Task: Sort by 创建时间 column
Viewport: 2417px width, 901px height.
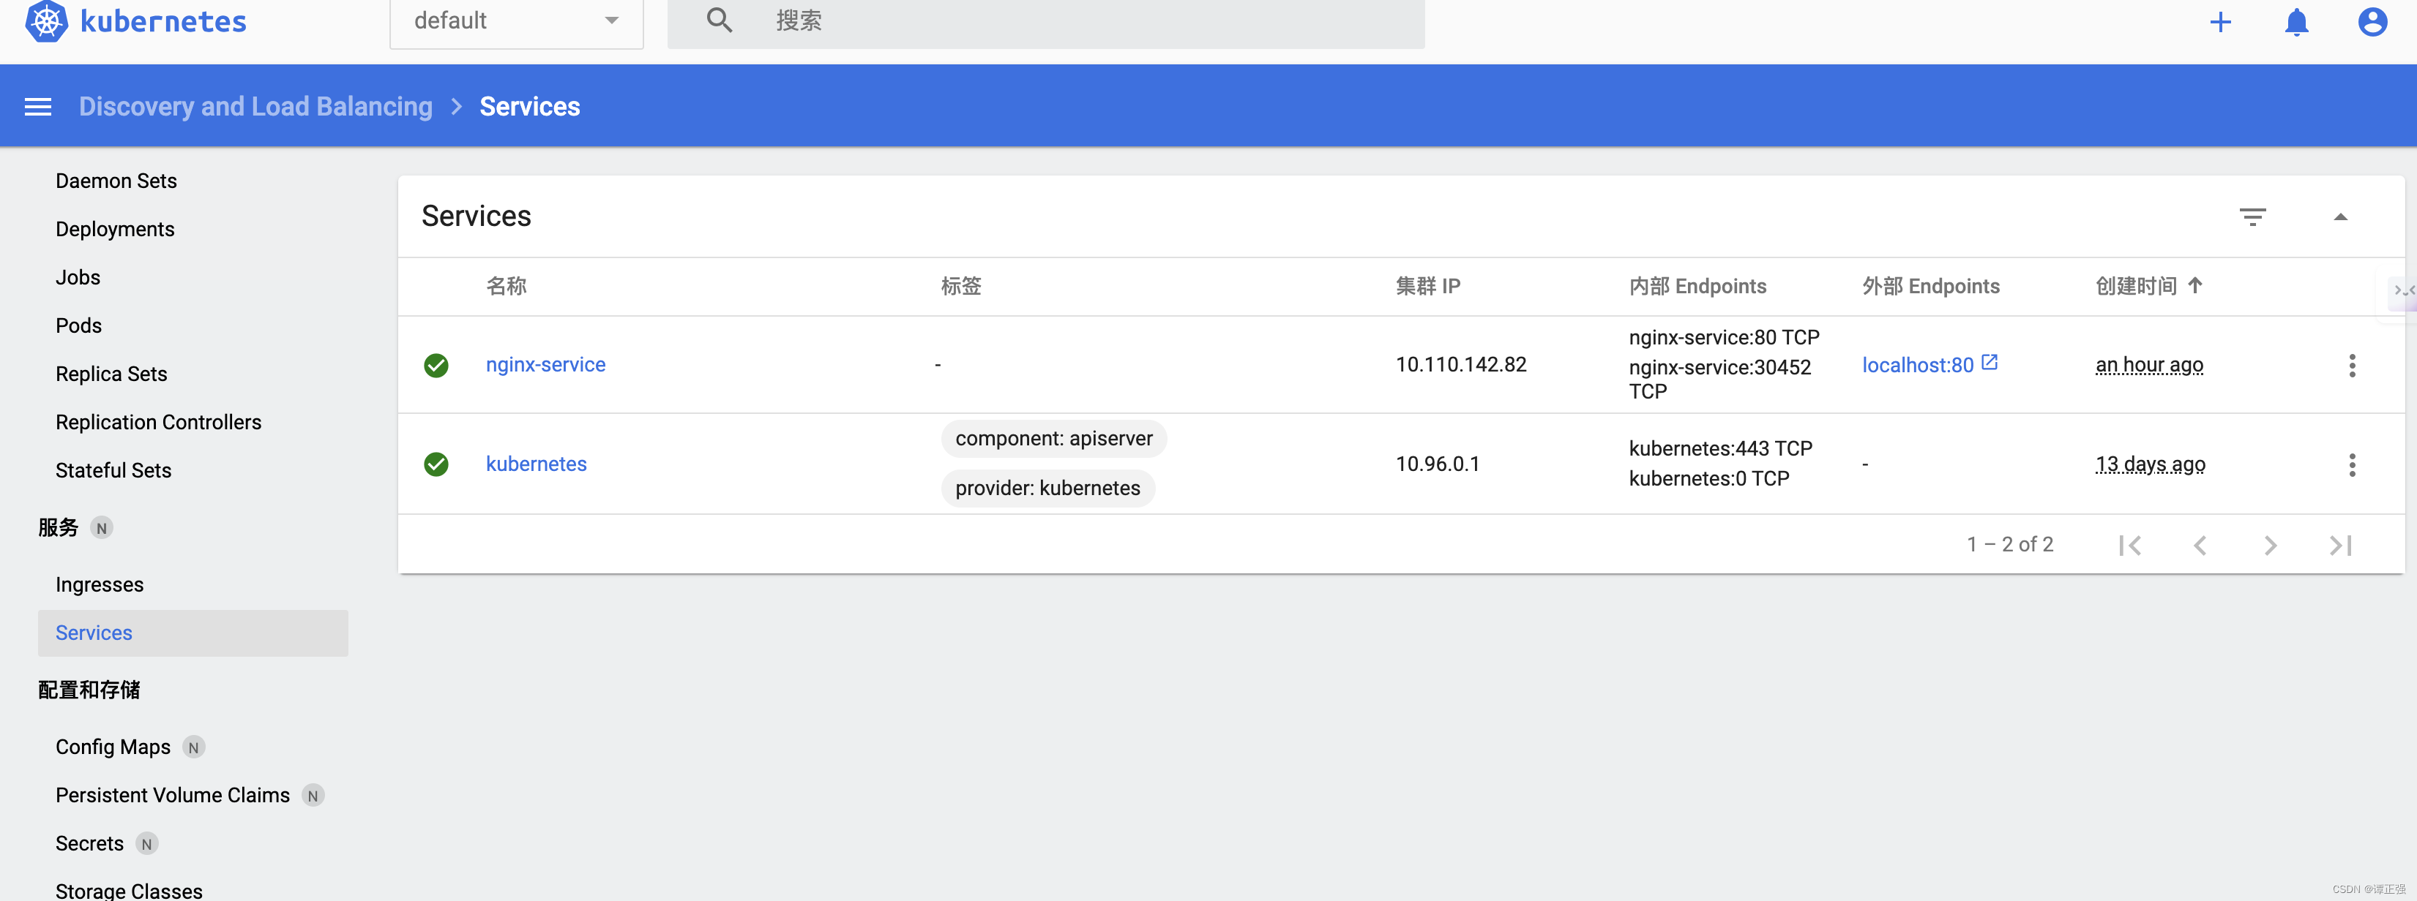Action: coord(2137,286)
